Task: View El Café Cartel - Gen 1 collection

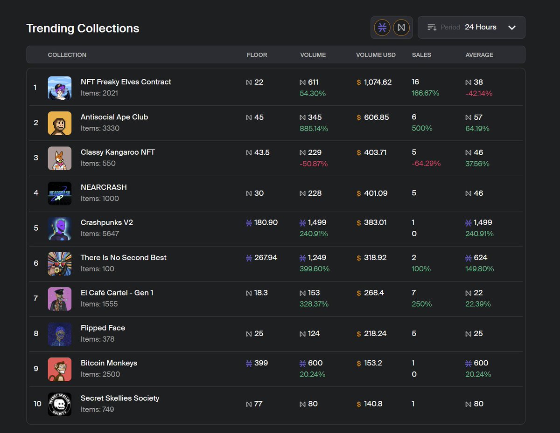Action: [117, 293]
